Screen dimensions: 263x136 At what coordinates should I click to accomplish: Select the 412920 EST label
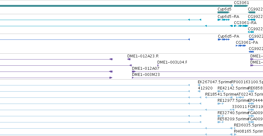pyautogui.click(x=205, y=88)
